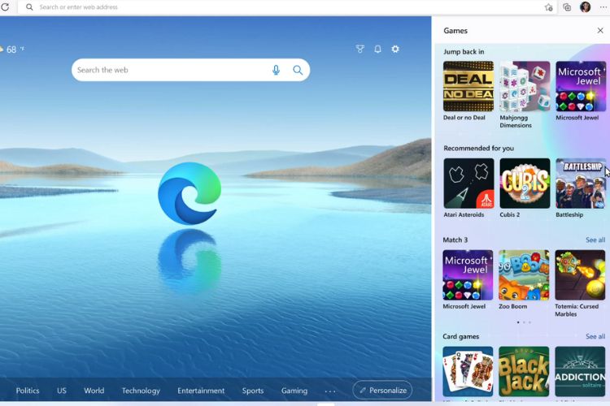Click See all for Card games
610x406 pixels.
pos(595,336)
